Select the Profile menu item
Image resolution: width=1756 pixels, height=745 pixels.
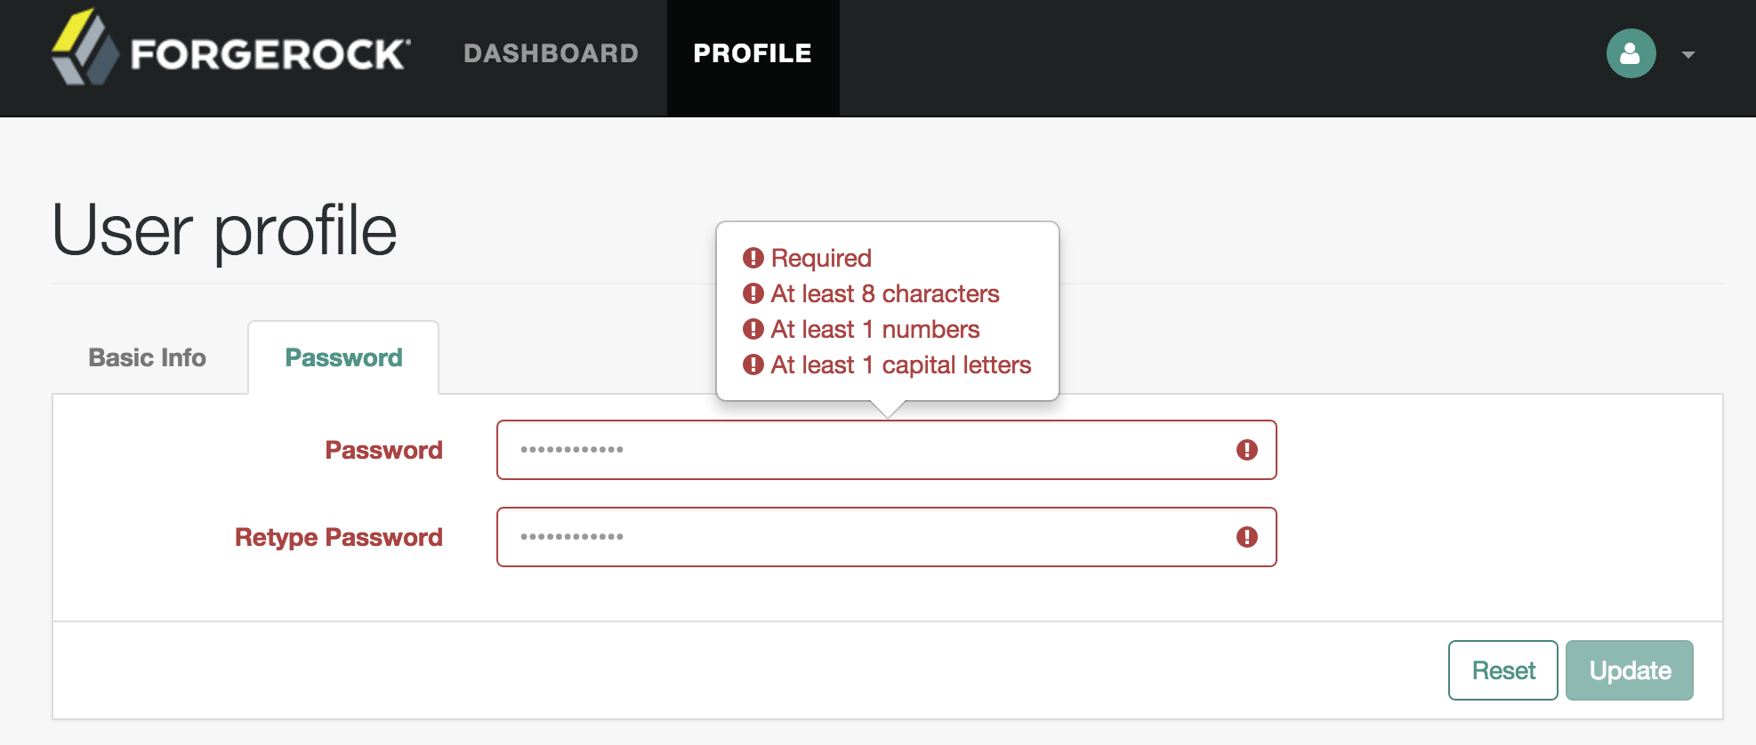click(x=753, y=53)
